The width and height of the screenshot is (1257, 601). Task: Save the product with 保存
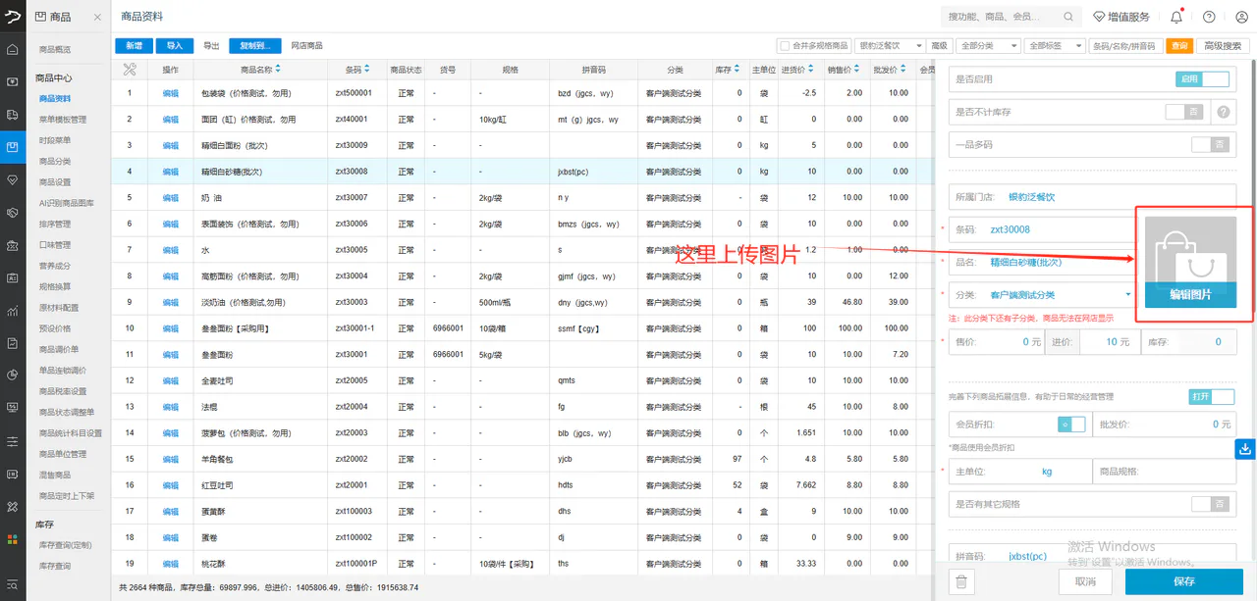point(1184,581)
